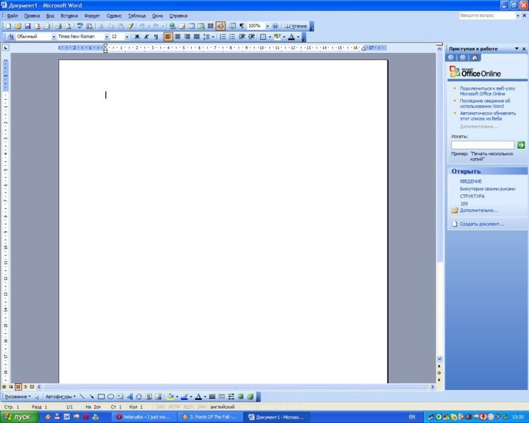Select the Rectangle drawing tool
The image size is (529, 423).
click(x=101, y=397)
